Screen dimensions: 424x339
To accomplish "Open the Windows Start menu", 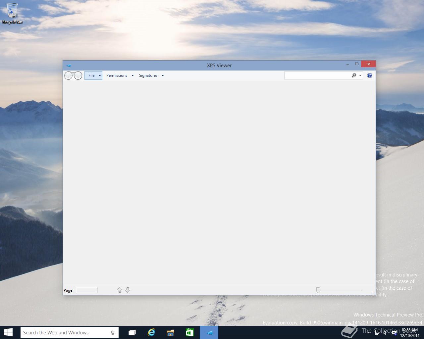I will point(8,332).
